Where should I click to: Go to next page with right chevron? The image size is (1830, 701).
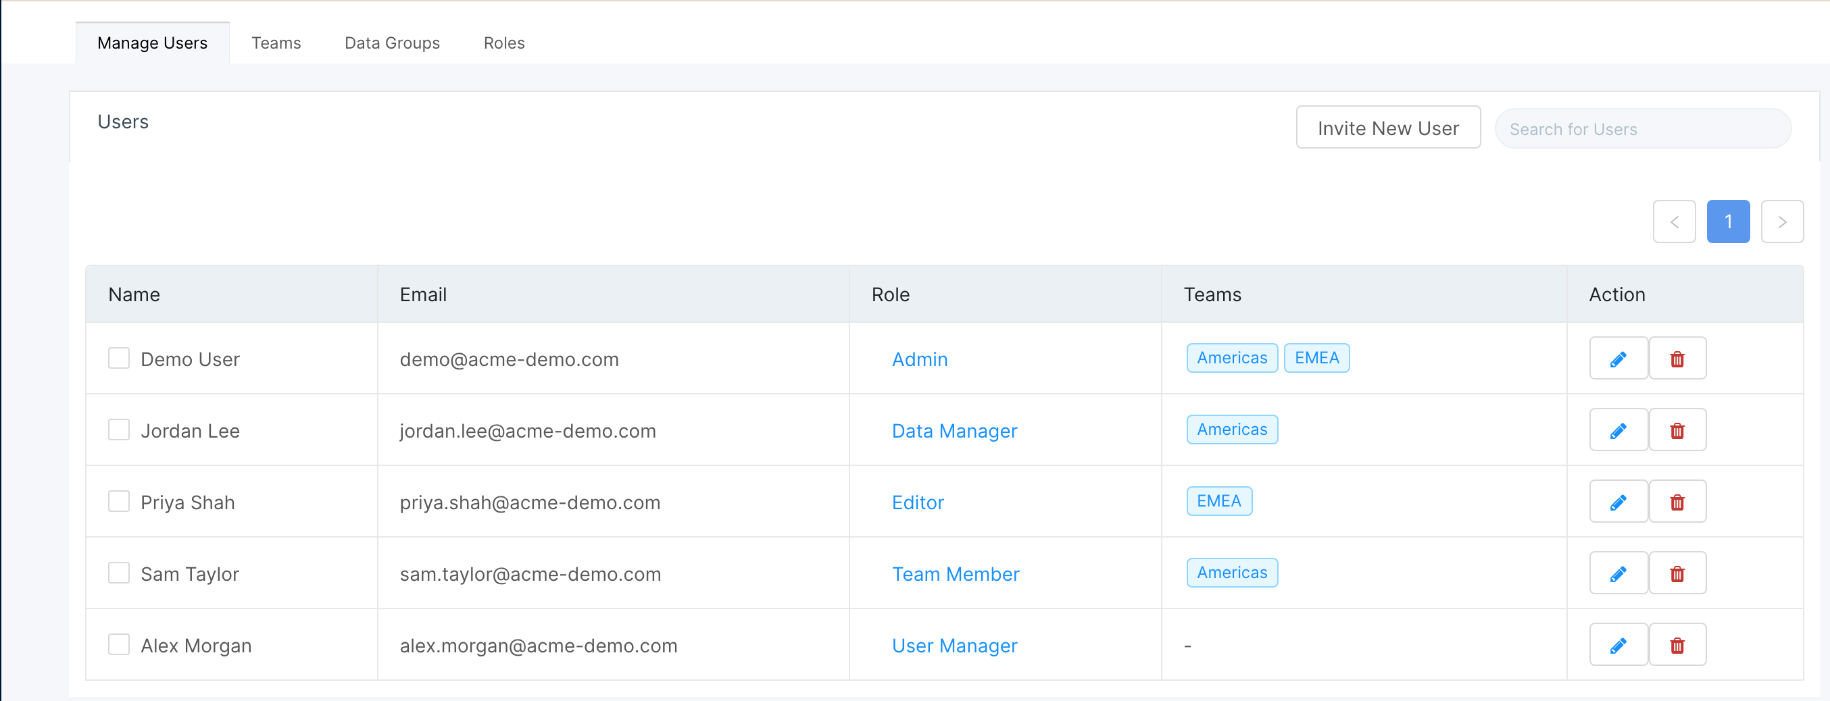point(1783,222)
